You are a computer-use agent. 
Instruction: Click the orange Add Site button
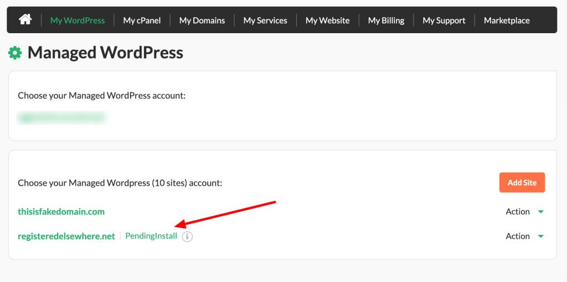click(522, 182)
